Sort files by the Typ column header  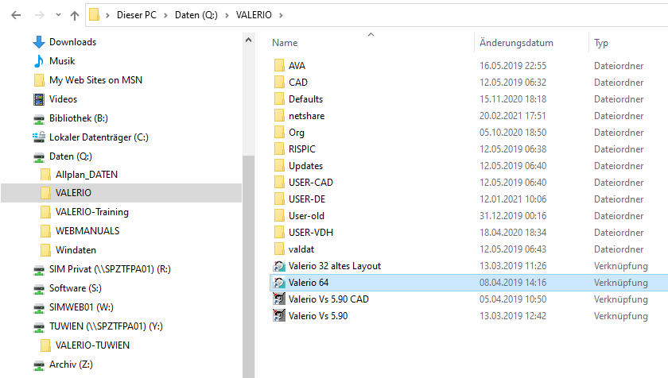[x=601, y=43]
